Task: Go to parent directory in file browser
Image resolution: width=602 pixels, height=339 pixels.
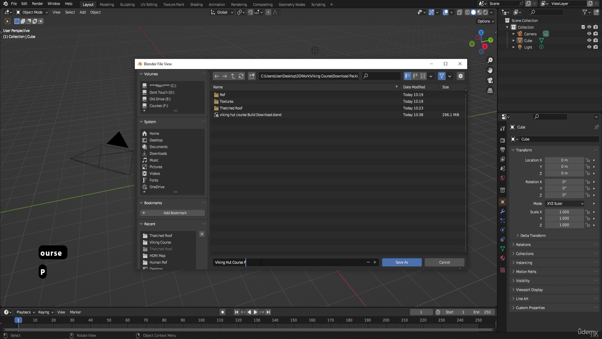Action: coord(233,76)
